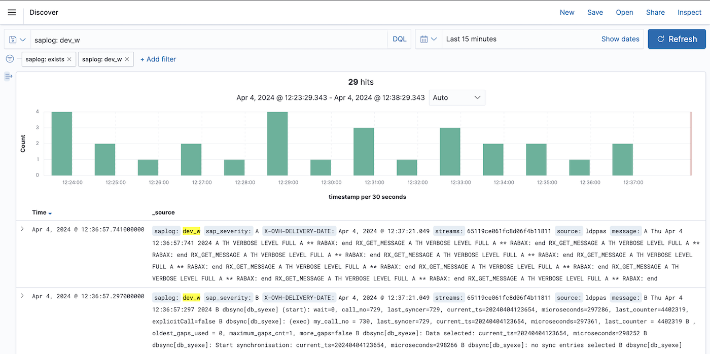Sort by the Time column arrow
The width and height of the screenshot is (710, 354).
click(x=50, y=213)
